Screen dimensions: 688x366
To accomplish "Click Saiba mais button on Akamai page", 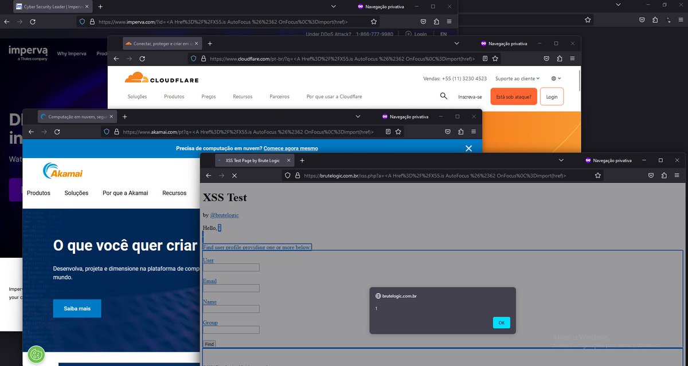I will (x=77, y=308).
